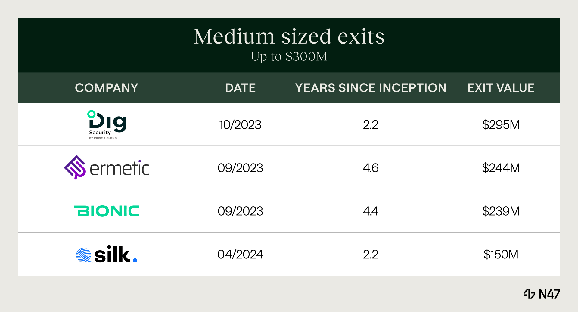
Task: Click the $295M exit value
Action: point(501,125)
